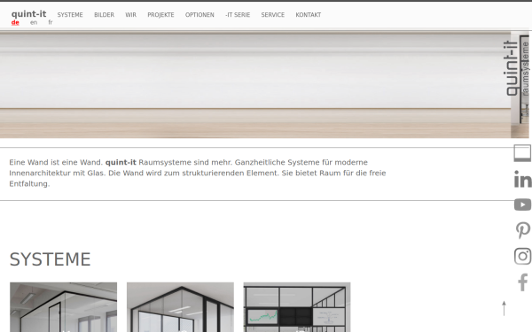Open the first system thumbnail
Viewport: 532px width, 332px height.
pos(64,307)
